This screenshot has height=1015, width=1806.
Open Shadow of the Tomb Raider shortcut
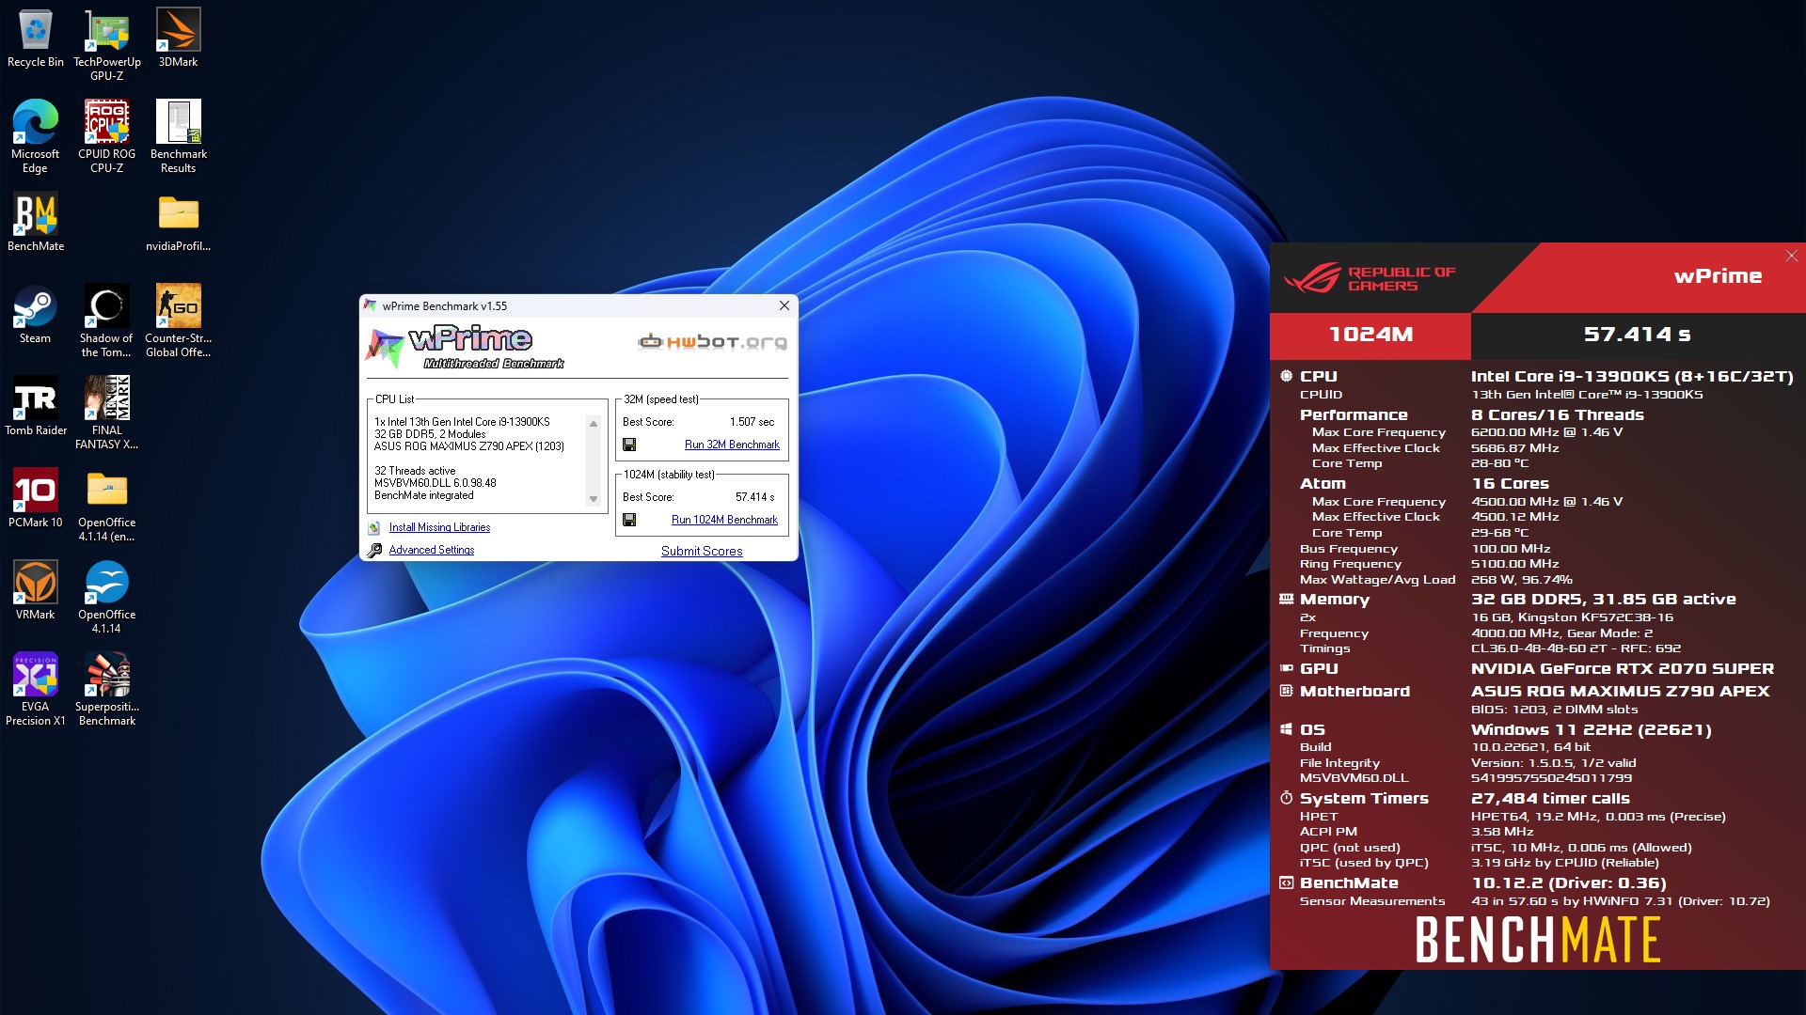pos(107,321)
